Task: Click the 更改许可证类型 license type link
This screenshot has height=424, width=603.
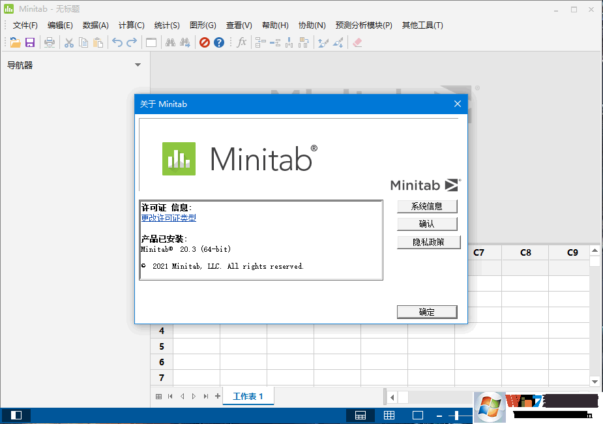Action: 168,218
